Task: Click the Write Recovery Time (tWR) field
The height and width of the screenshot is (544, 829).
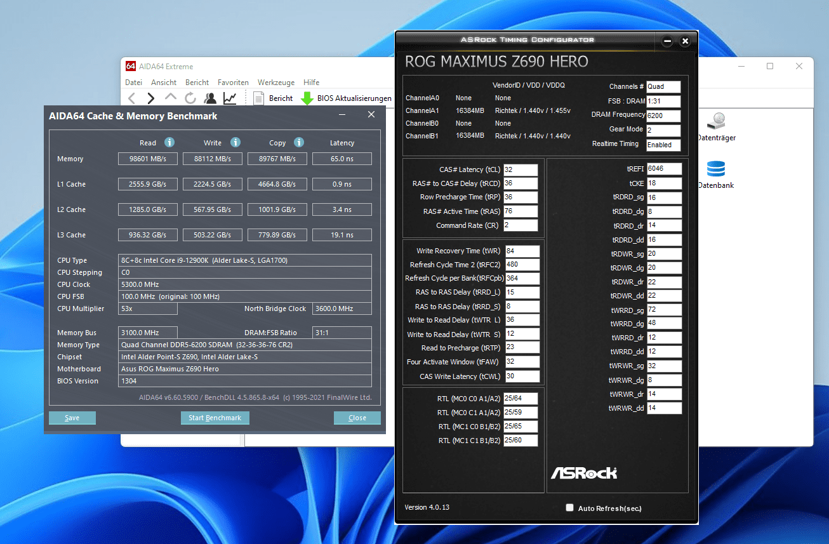Action: point(522,251)
